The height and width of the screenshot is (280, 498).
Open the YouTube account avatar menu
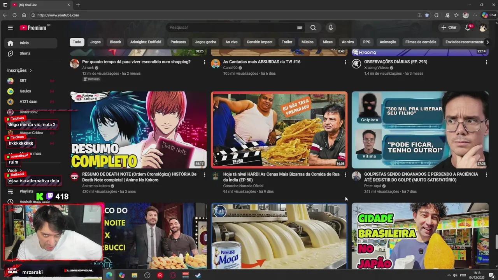click(x=483, y=28)
